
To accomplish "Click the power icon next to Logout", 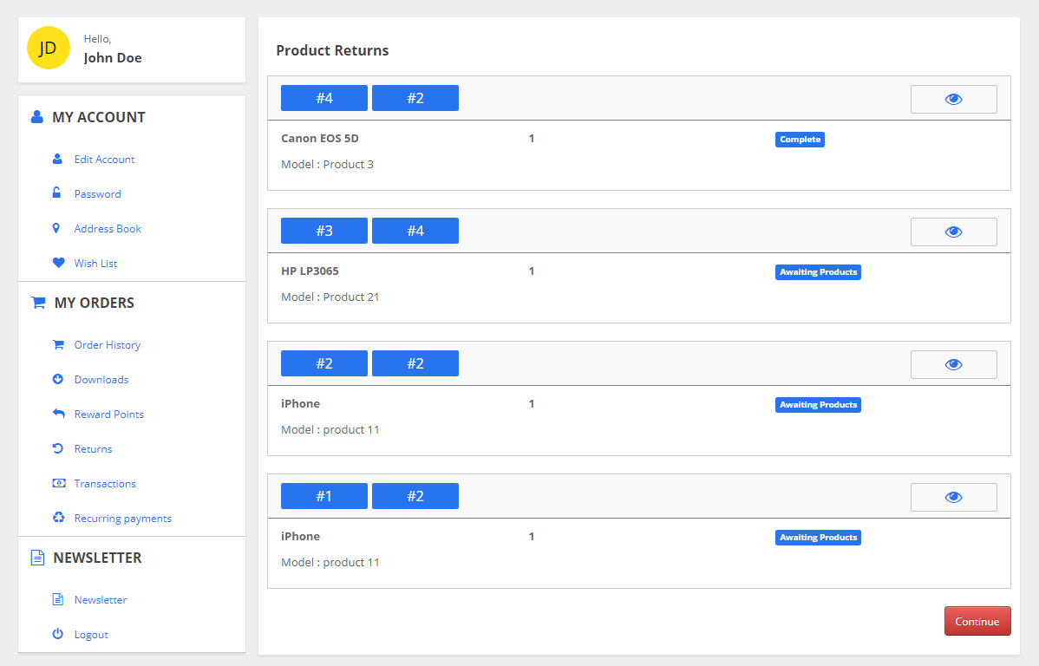I will pos(57,634).
